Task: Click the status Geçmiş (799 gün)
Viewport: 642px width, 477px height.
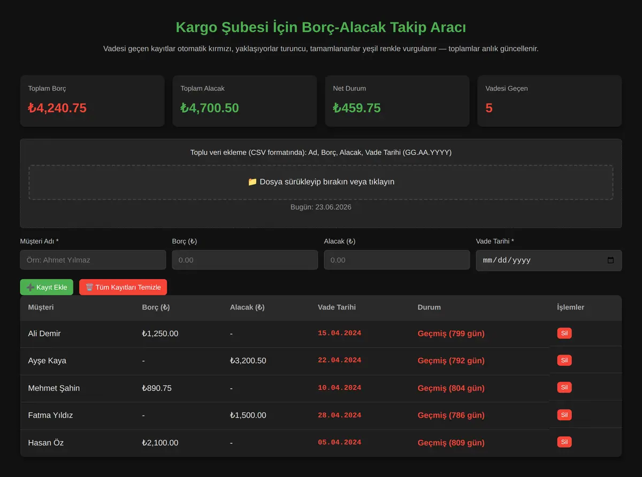Action: coord(451,334)
